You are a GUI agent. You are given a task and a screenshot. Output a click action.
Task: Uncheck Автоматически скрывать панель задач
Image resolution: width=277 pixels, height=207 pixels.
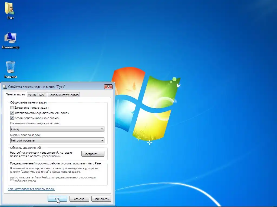pyautogui.click(x=12, y=113)
